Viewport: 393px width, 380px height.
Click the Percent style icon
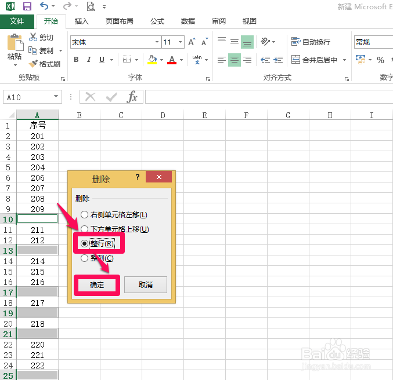click(380, 60)
